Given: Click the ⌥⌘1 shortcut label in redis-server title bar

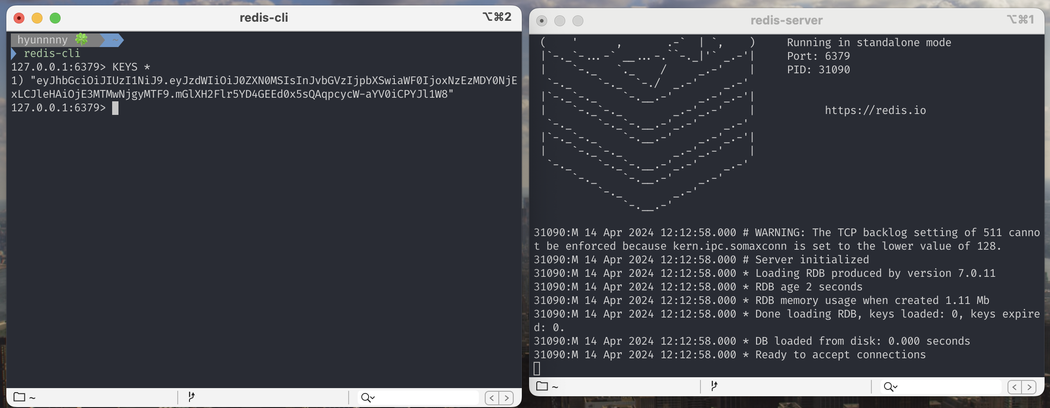Looking at the screenshot, I should 1020,19.
